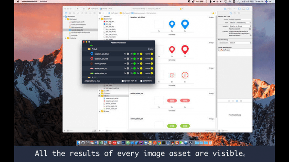Screen dimensions: 289x162
Task: Expand the C_Auth asset folder
Action: point(100,91)
